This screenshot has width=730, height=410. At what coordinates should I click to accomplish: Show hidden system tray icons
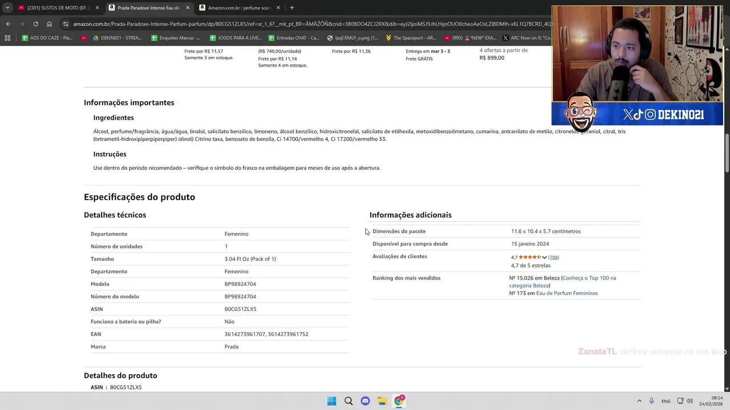(x=639, y=401)
